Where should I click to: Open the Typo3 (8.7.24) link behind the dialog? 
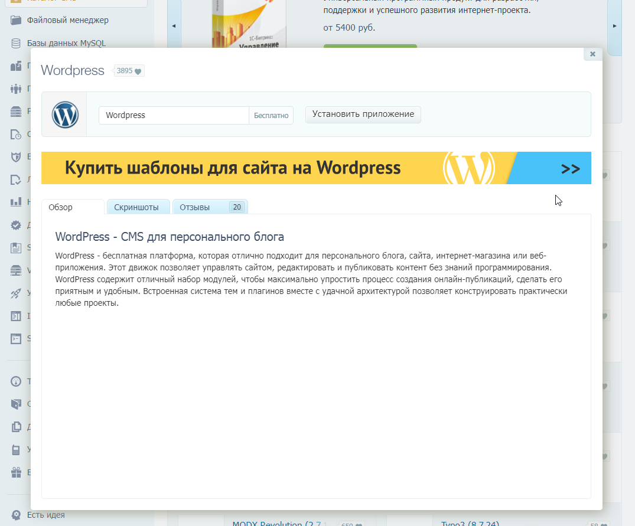[470, 523]
